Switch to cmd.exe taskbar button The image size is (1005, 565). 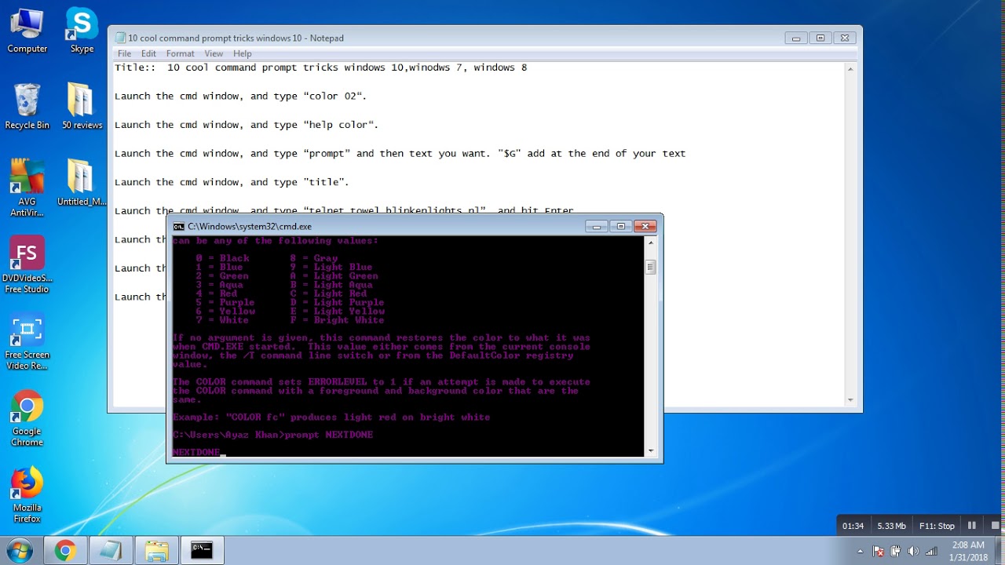click(202, 550)
